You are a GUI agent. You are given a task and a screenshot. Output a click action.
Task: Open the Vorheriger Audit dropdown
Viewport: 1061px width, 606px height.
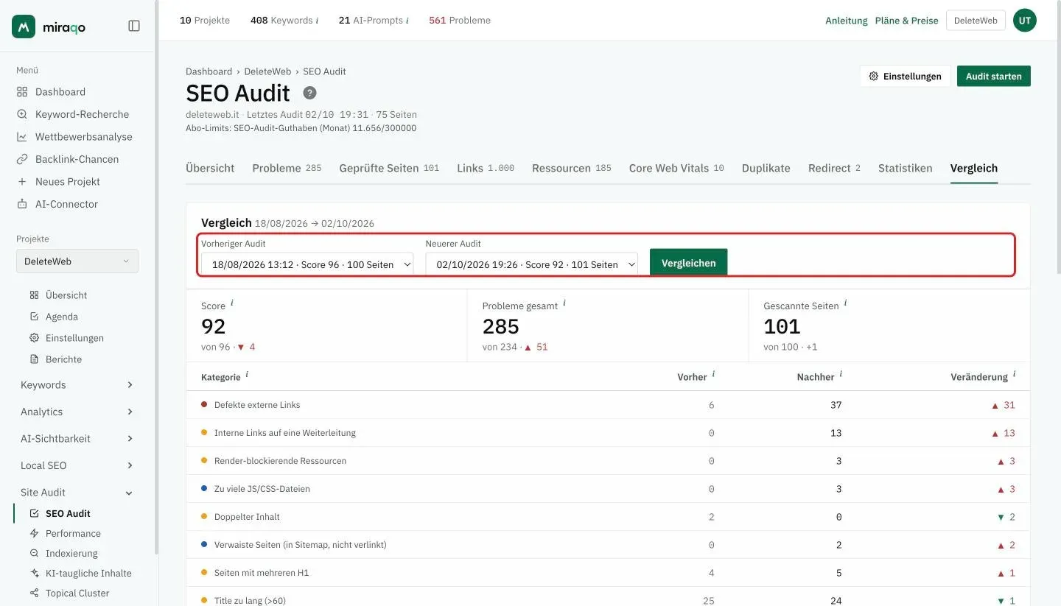pyautogui.click(x=307, y=264)
